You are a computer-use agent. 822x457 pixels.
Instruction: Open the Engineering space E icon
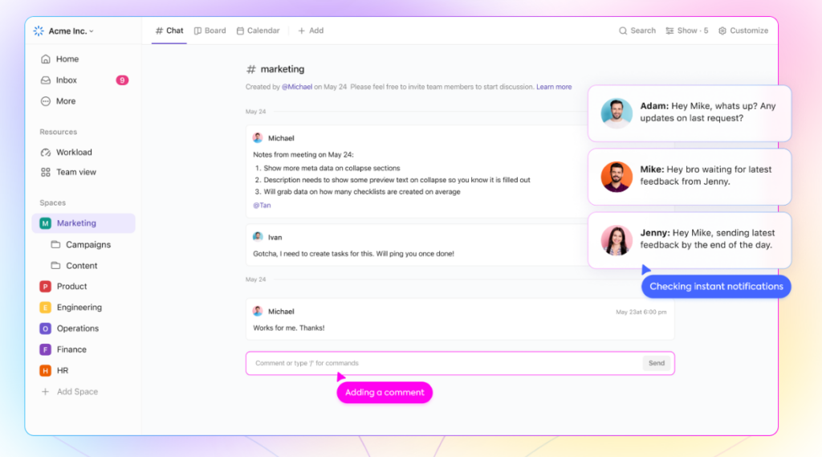point(46,308)
